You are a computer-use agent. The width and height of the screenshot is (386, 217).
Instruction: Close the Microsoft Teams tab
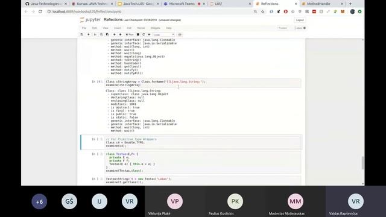click(204, 4)
